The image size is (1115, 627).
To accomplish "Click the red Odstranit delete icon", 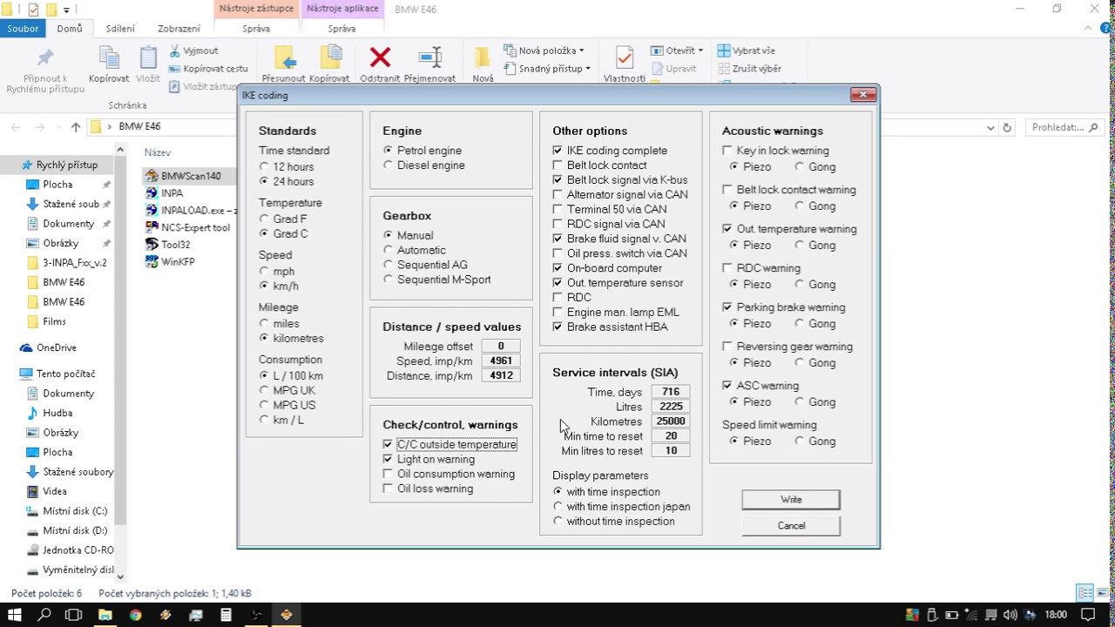I will pyautogui.click(x=380, y=57).
